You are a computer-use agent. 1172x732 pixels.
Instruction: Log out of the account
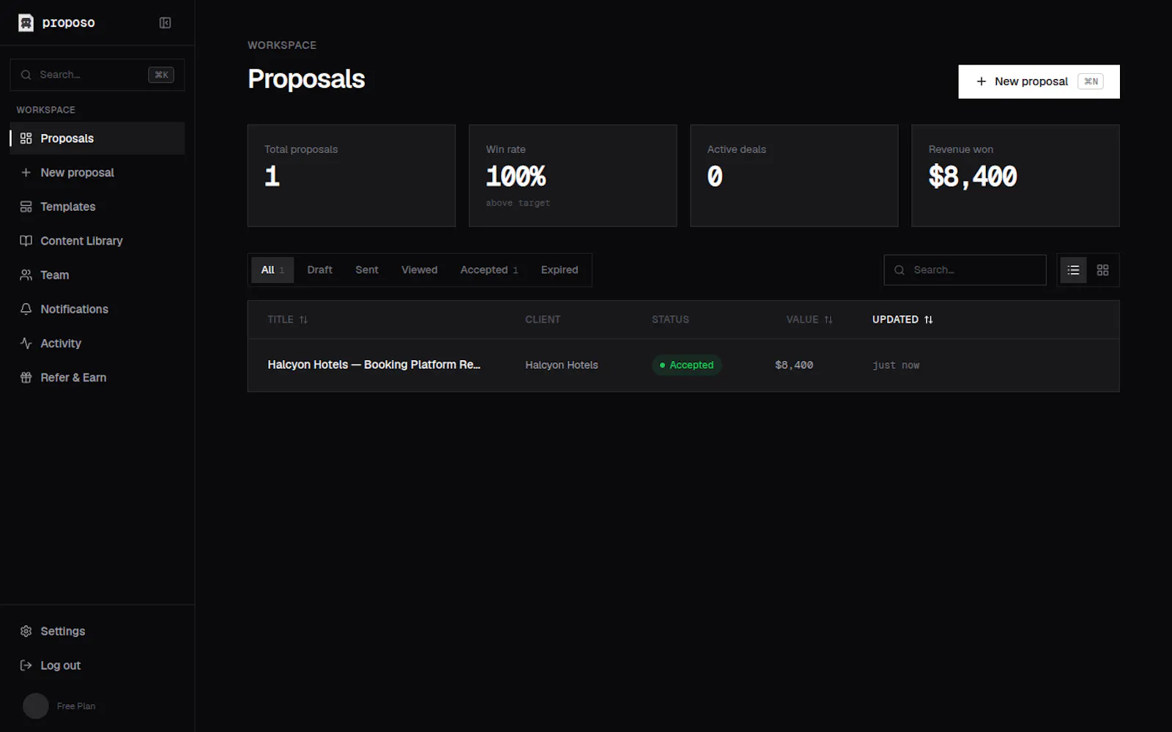[x=97, y=665]
